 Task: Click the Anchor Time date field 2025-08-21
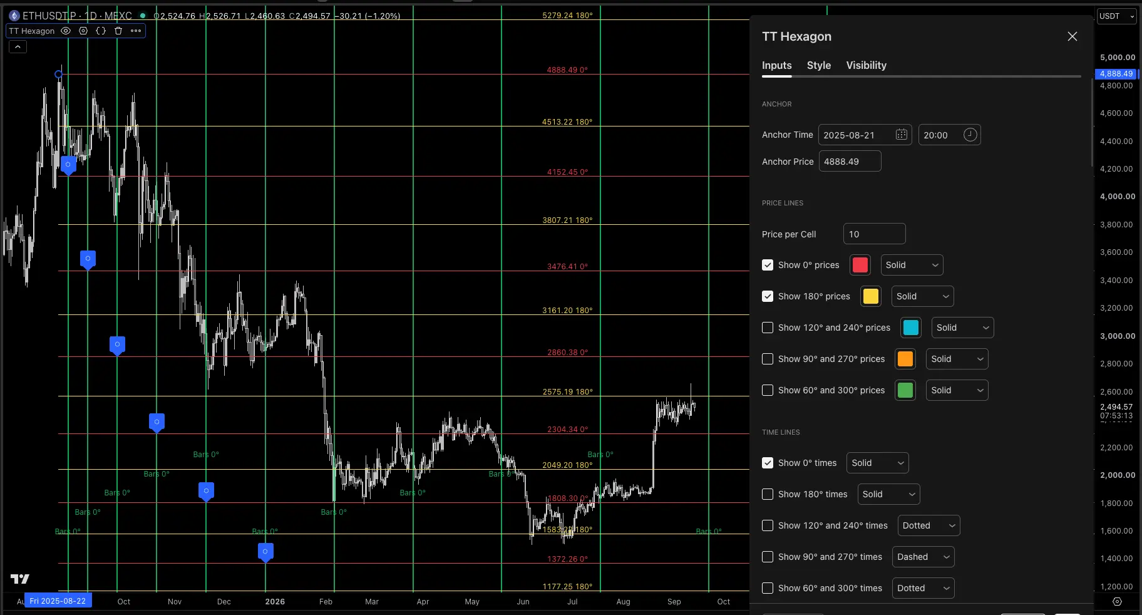pyautogui.click(x=865, y=135)
